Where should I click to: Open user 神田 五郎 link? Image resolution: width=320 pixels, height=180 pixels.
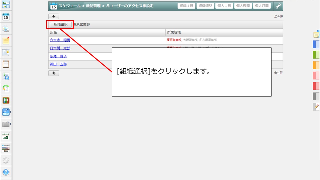tap(58, 64)
